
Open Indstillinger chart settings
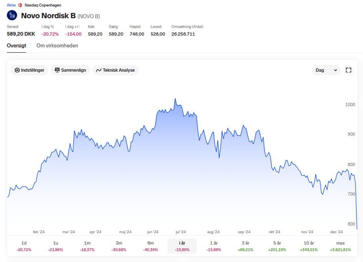pos(30,70)
